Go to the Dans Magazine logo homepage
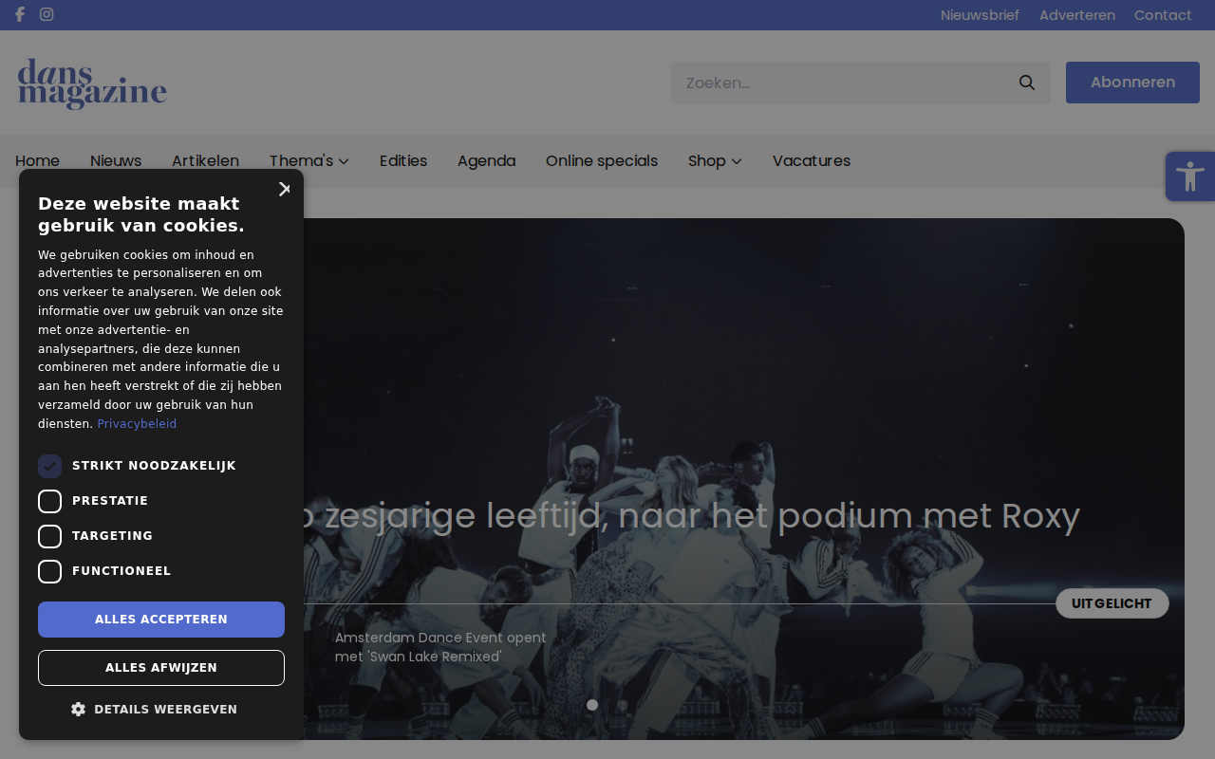 pos(92,83)
